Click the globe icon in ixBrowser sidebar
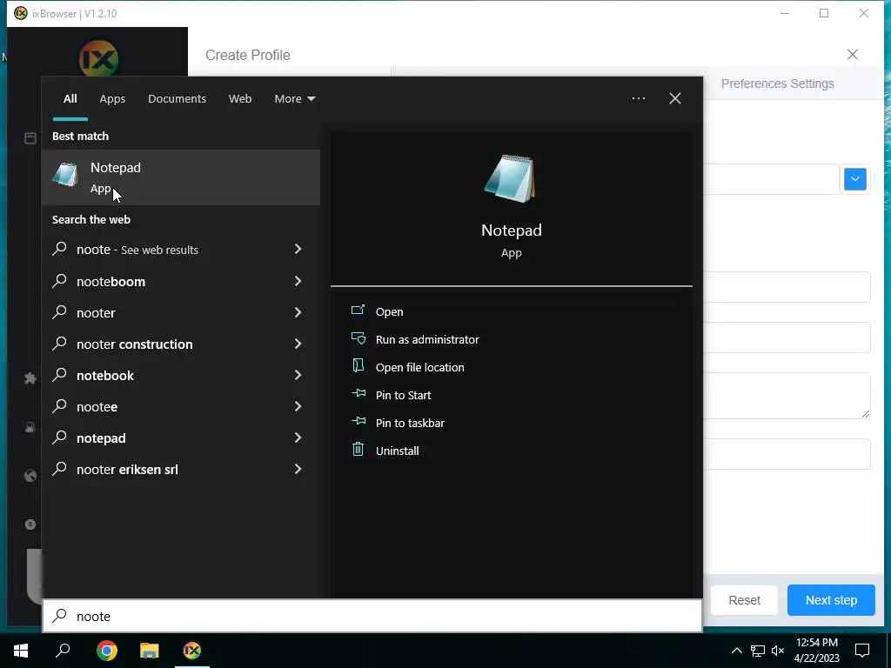 pos(30,476)
